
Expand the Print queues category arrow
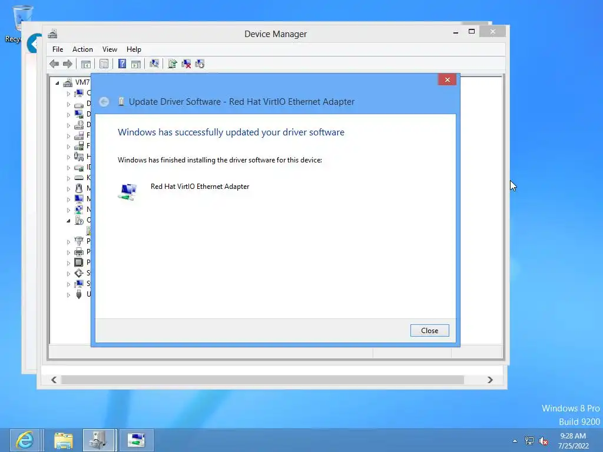pos(68,252)
